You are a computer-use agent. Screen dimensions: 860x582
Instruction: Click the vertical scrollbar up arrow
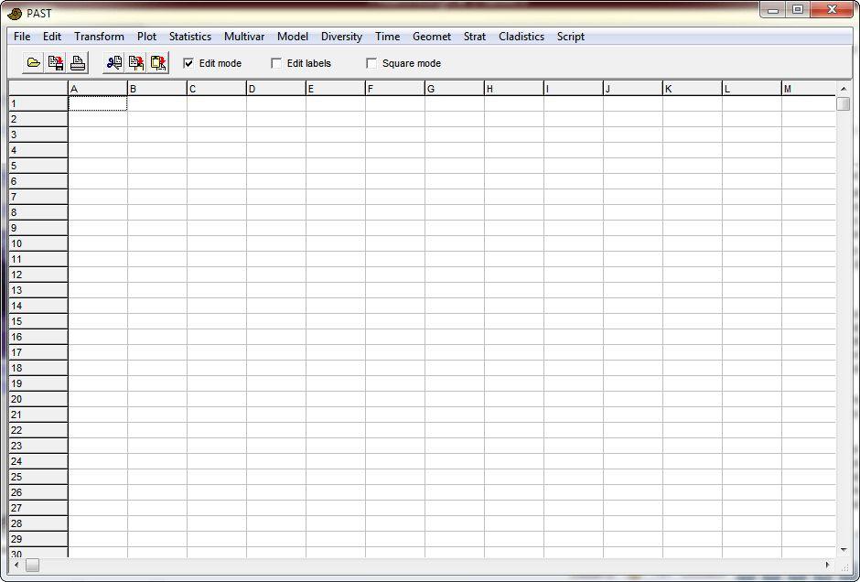point(844,89)
